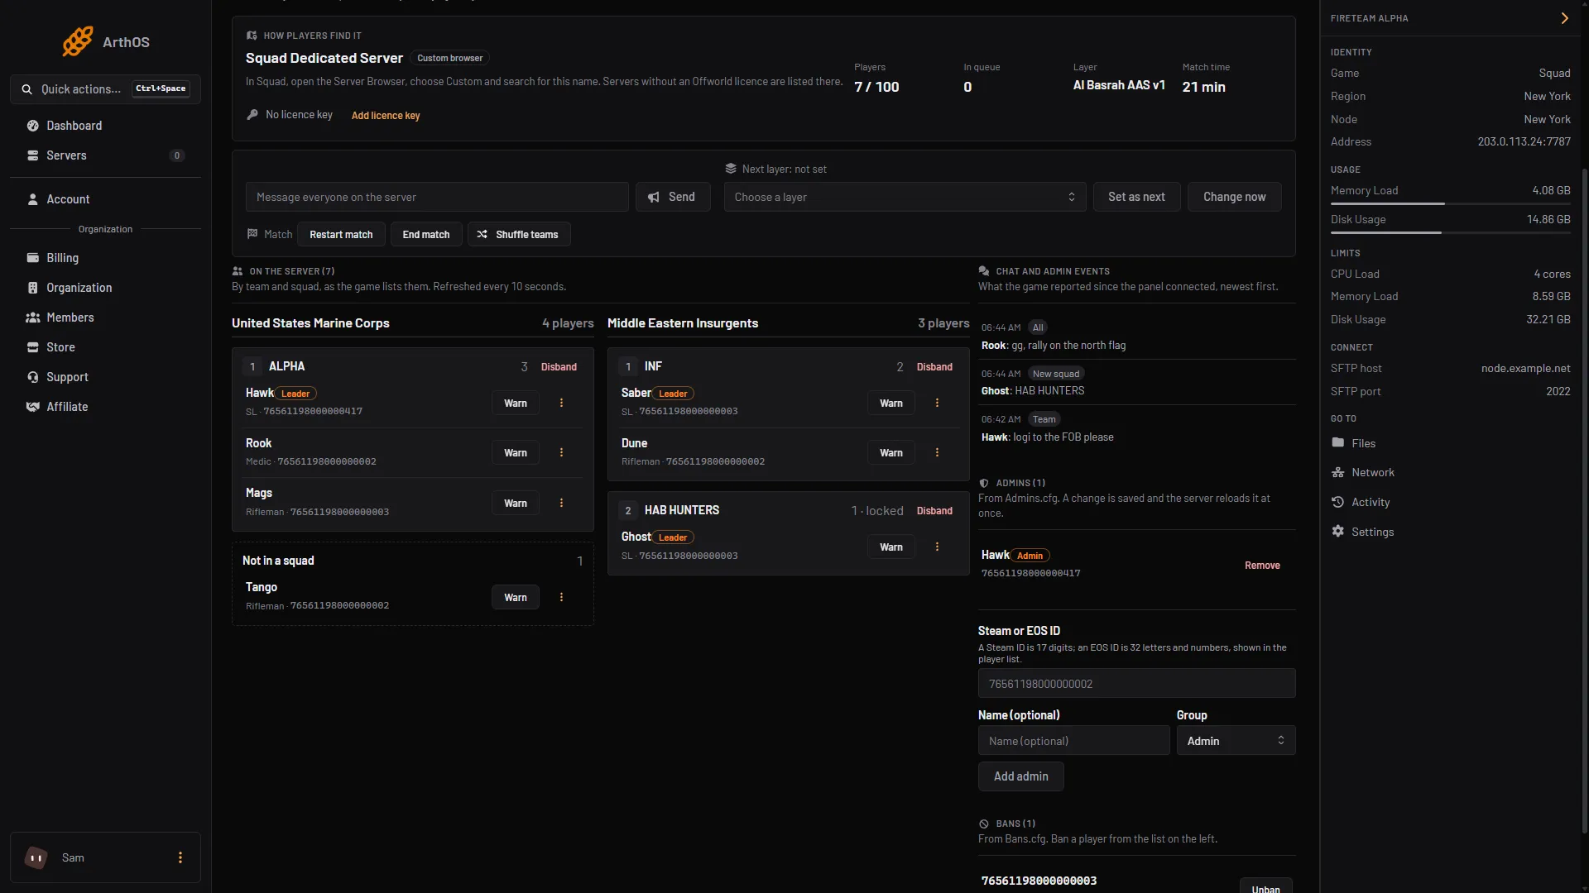Screen dimensions: 1589x893
Task: Click Sam's avatar image
Action: 36,857
